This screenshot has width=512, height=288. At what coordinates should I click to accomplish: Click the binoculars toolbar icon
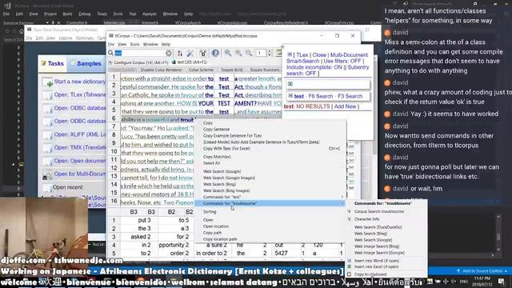pos(202,54)
